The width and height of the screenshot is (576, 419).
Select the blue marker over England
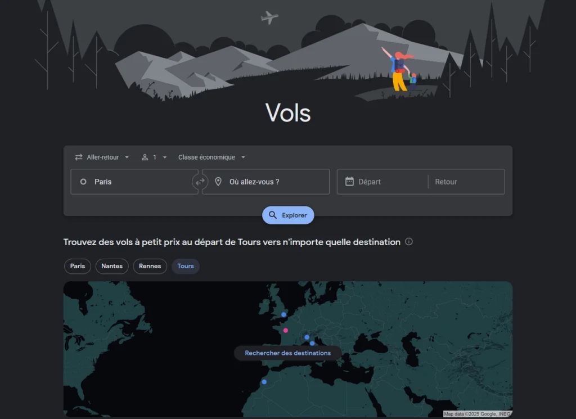pos(283,314)
